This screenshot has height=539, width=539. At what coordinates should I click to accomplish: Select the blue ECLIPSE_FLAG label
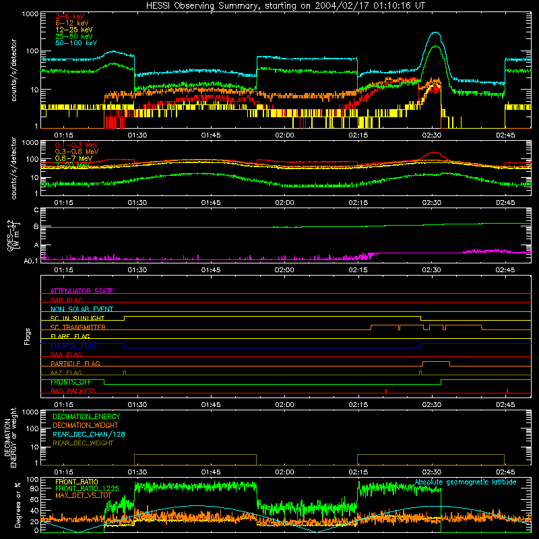(73, 346)
